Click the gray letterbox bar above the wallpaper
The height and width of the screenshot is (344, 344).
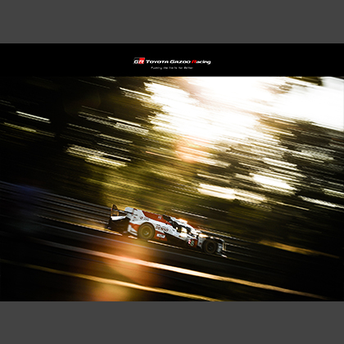pyautogui.click(x=172, y=21)
